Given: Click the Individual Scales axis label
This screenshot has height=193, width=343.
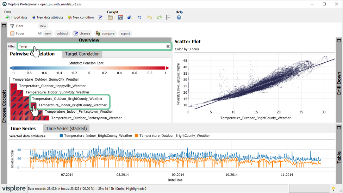Looking at the screenshot, I should coord(12,159).
